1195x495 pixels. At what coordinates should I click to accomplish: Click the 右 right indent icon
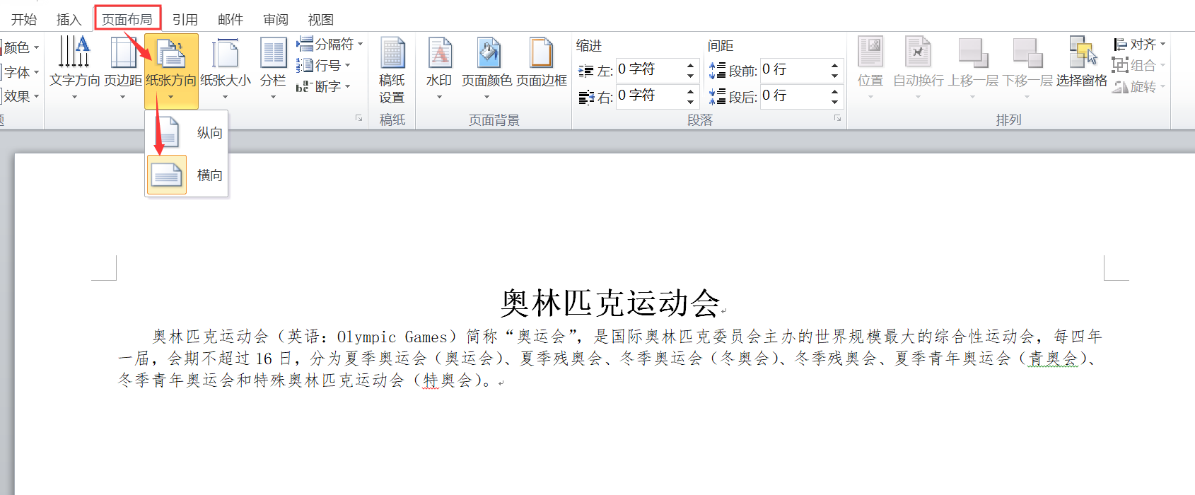click(x=586, y=97)
